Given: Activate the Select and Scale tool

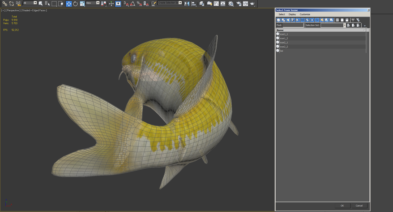Looking at the screenshot, I should (x=82, y=3).
